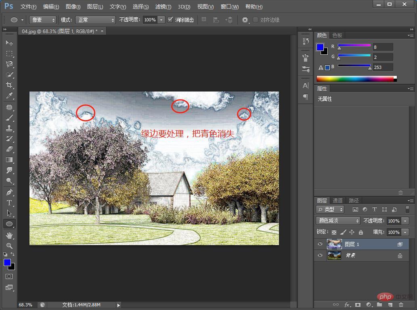417x310 pixels.
Task: Open the layer opacity dropdown arrow
Action: tap(405, 221)
